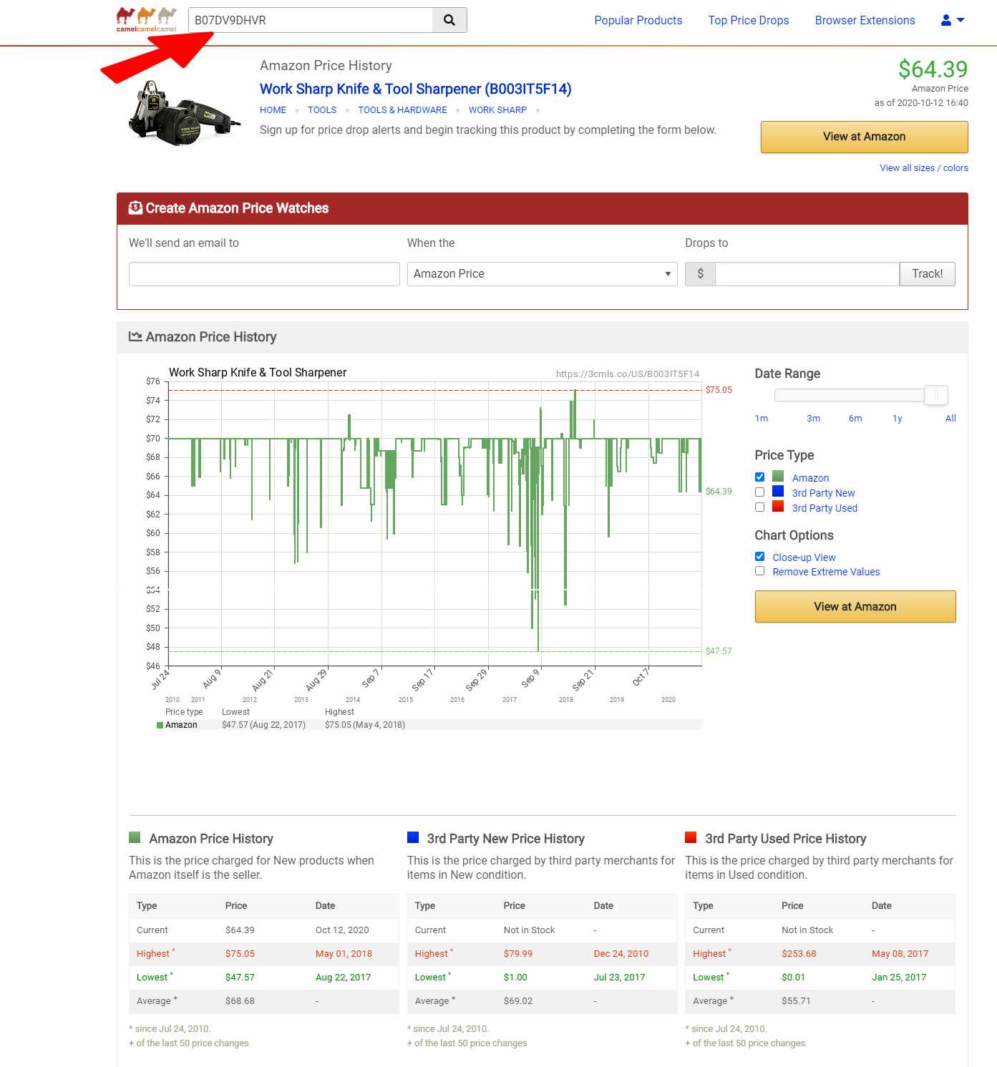This screenshot has width=997, height=1067.
Task: Click the Track! button
Action: (927, 274)
